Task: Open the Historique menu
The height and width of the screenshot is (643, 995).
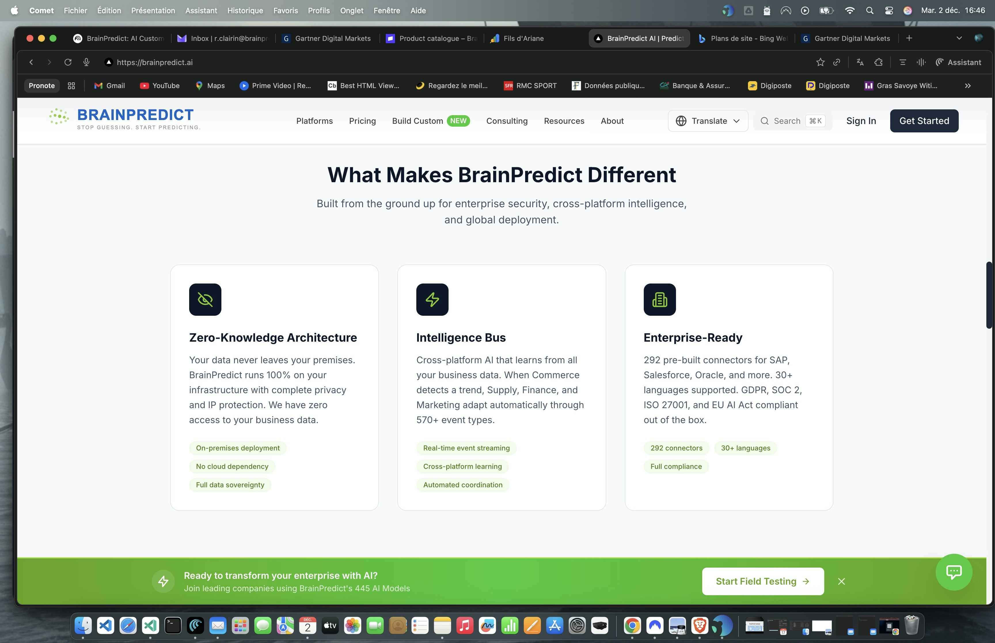Action: pyautogui.click(x=245, y=10)
